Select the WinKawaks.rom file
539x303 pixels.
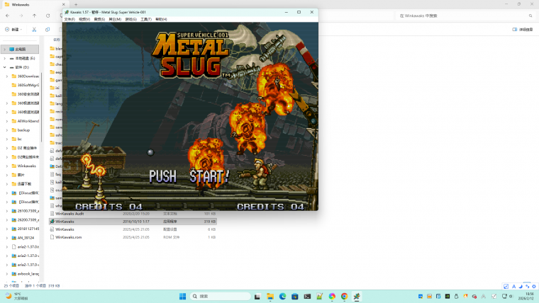(133, 237)
